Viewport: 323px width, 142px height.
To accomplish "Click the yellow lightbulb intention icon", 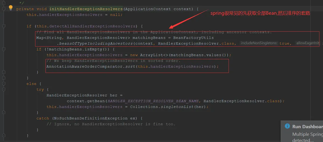I will click(x=10, y=8).
